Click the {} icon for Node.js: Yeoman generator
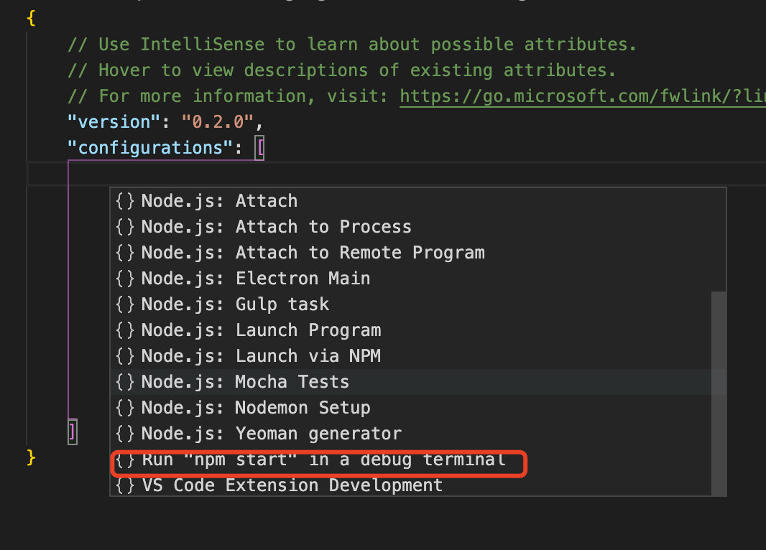The height and width of the screenshot is (550, 766). point(124,433)
